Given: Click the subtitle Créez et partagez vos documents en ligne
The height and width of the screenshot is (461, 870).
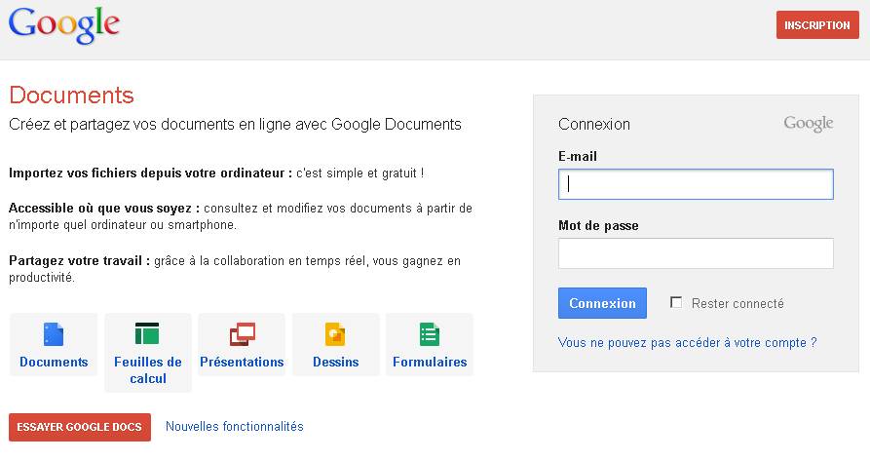Looking at the screenshot, I should pyautogui.click(x=235, y=124).
